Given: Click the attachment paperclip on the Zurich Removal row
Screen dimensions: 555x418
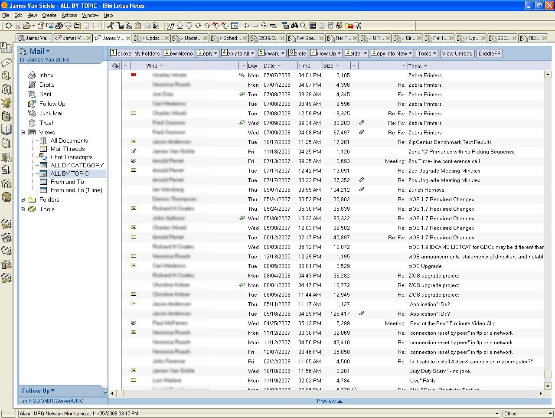Looking at the screenshot, I should [362, 189].
